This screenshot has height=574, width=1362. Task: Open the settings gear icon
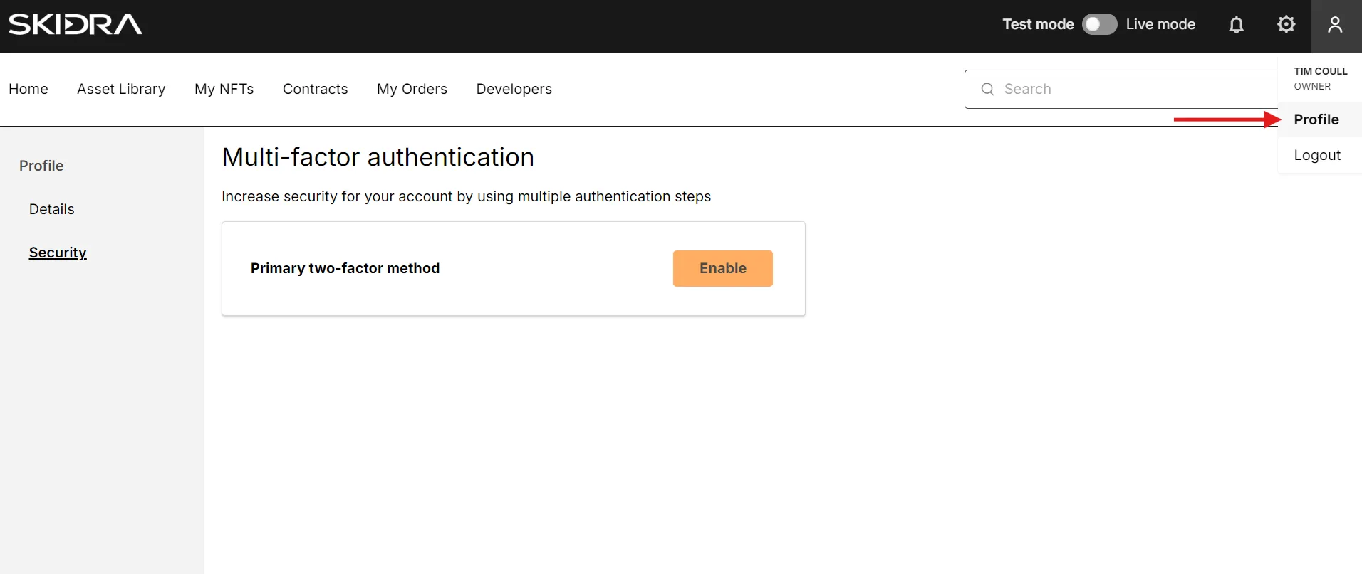pyautogui.click(x=1286, y=24)
